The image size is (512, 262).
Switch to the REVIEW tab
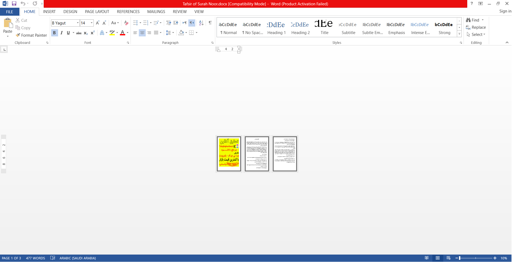(x=180, y=12)
